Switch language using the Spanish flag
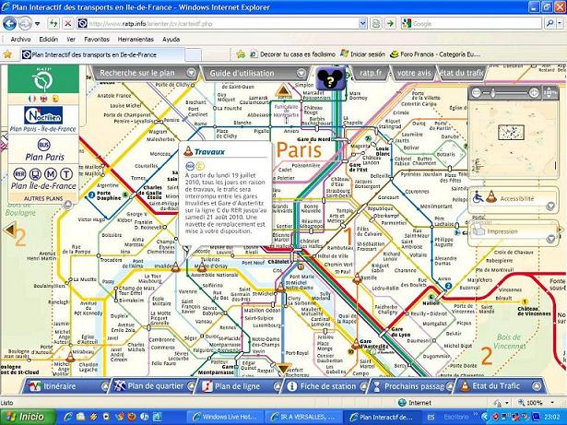The height and width of the screenshot is (425, 567). pos(55,99)
